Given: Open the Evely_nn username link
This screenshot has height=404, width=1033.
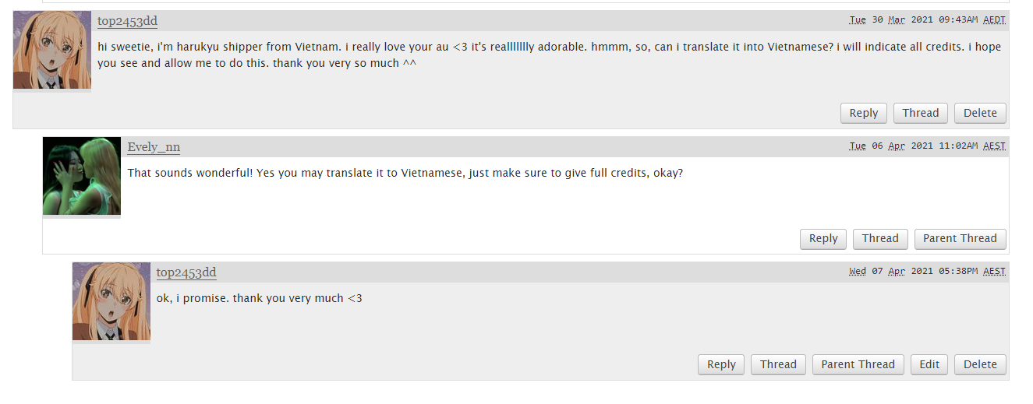Looking at the screenshot, I should [x=154, y=147].
